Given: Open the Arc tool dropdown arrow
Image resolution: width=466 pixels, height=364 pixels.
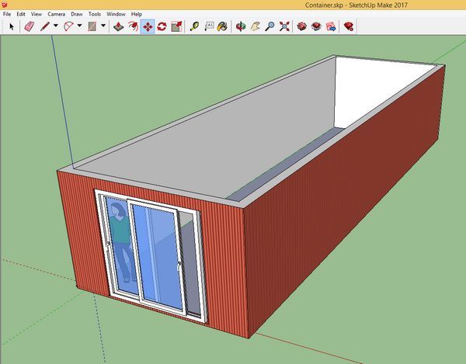Looking at the screenshot, I should pyautogui.click(x=80, y=26).
